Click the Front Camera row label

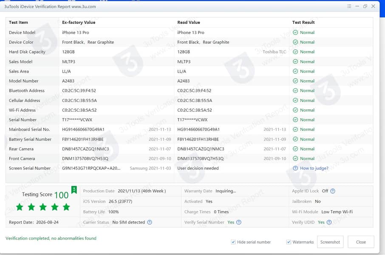point(22,159)
